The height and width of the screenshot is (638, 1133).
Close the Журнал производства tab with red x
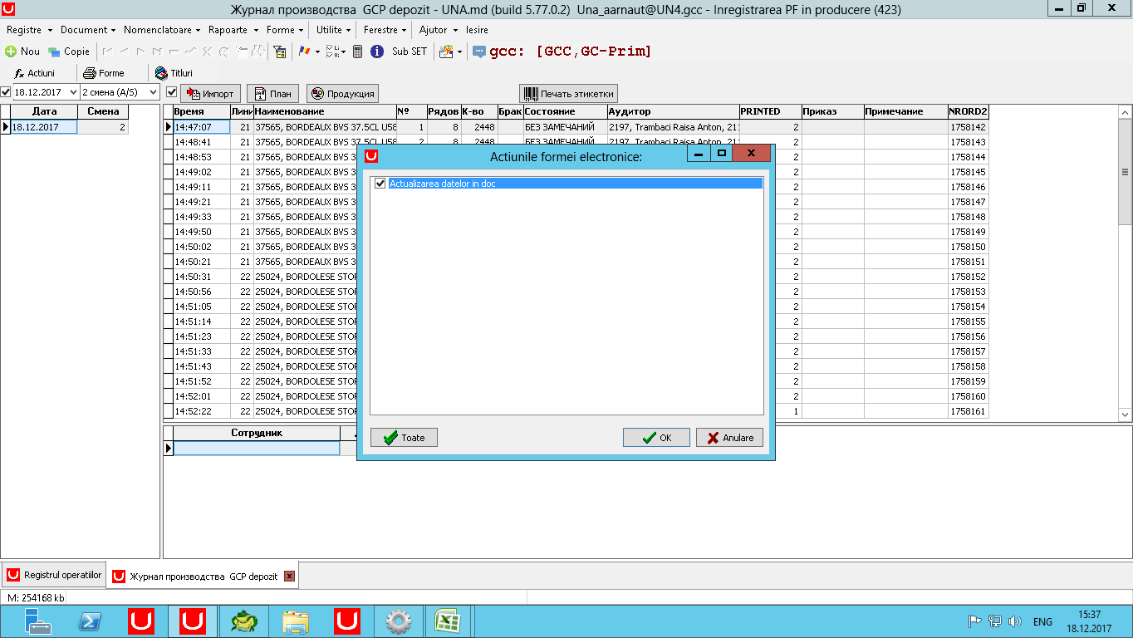tap(289, 576)
